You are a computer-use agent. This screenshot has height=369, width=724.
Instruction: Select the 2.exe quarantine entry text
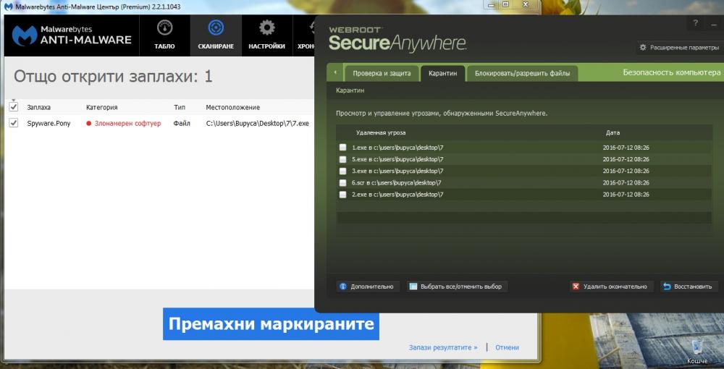[x=397, y=195]
